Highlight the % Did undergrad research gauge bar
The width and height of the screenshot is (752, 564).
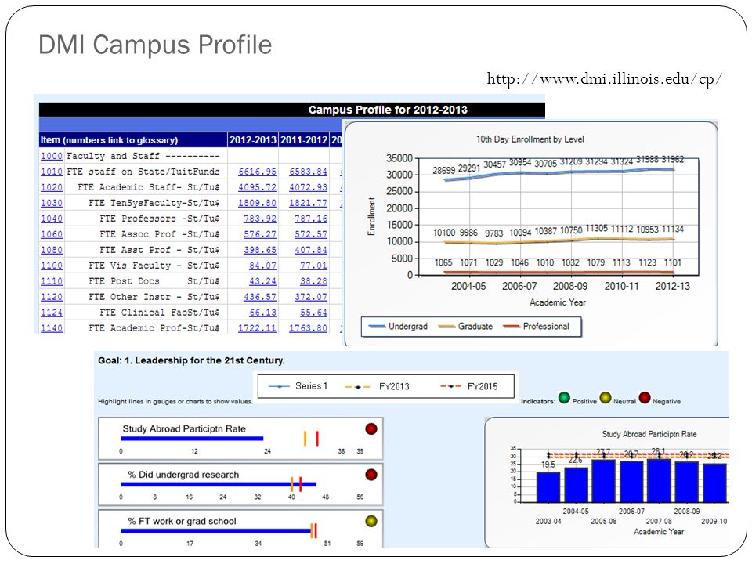pos(219,484)
